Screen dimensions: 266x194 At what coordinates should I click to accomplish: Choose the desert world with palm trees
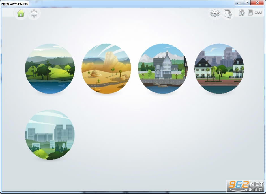click(106, 69)
